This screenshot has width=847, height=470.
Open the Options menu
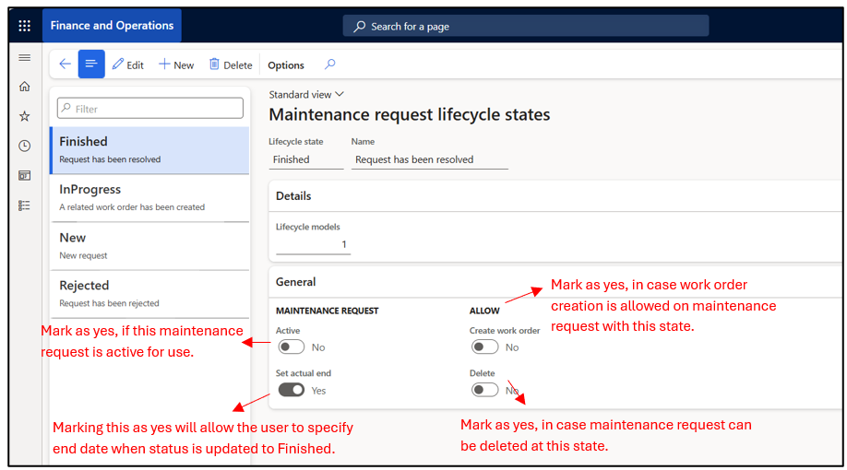(x=286, y=65)
